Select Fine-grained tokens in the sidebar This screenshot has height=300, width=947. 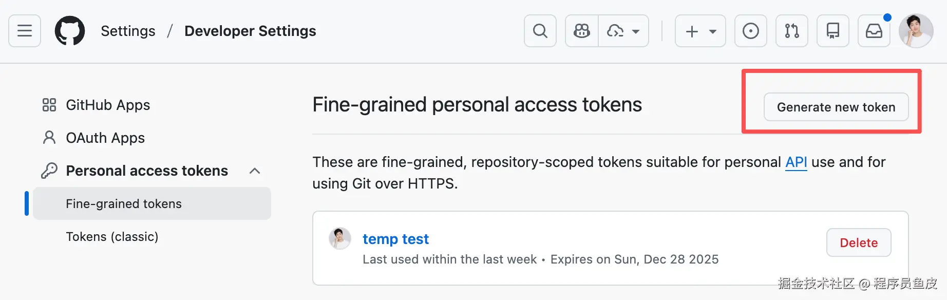click(x=124, y=203)
